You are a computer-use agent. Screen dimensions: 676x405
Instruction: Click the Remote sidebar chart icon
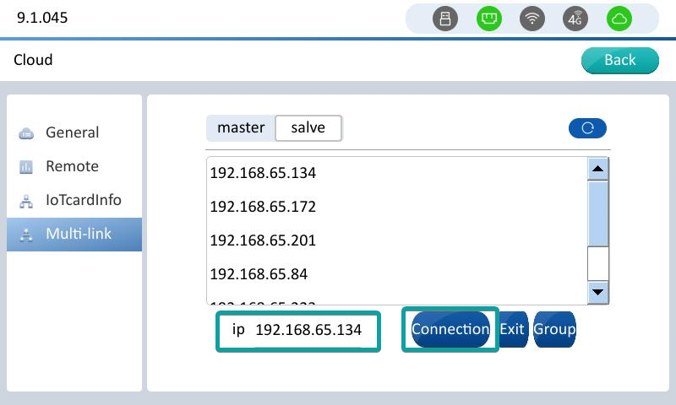26,167
